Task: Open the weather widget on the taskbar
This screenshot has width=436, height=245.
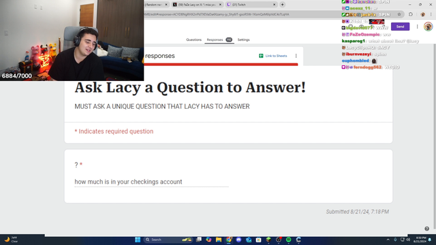Action: 11,240
